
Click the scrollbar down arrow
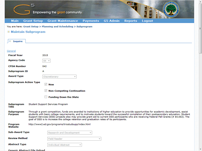click(200, 149)
